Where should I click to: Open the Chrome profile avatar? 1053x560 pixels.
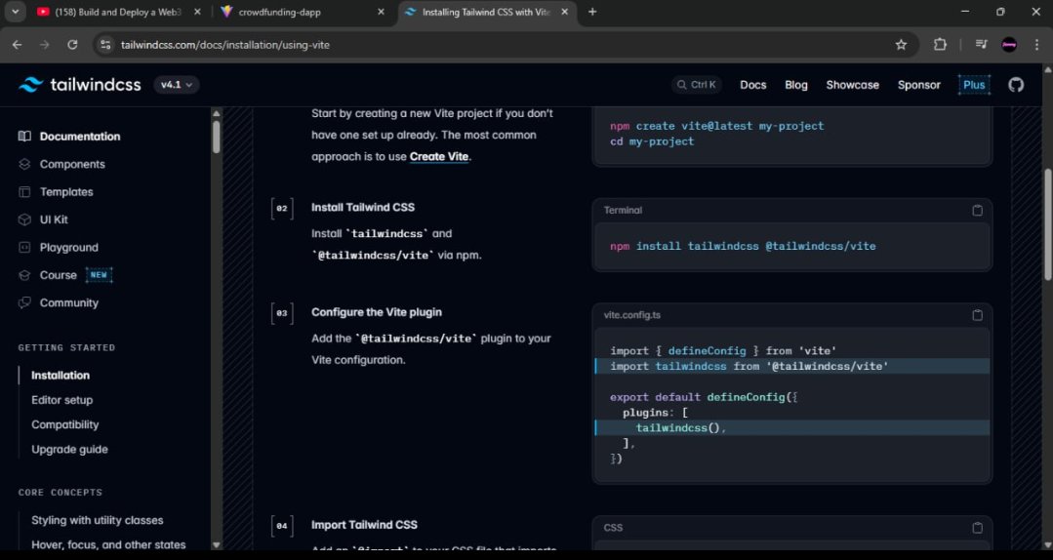pyautogui.click(x=1009, y=45)
